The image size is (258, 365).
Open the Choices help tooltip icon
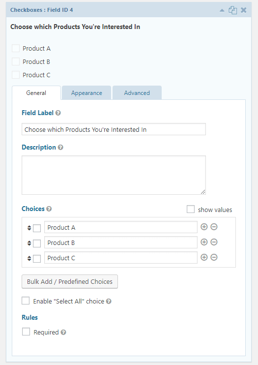(x=49, y=209)
